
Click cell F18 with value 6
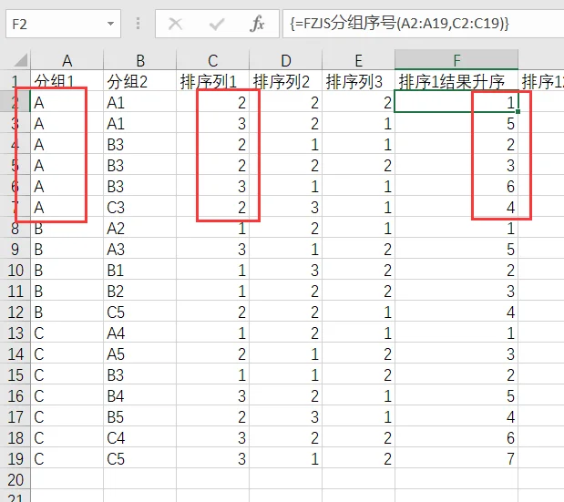[456, 437]
